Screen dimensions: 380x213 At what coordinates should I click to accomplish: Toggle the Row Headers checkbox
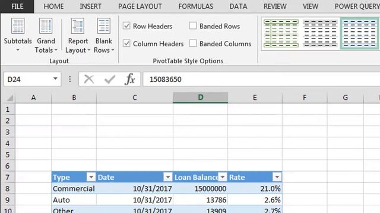[126, 26]
